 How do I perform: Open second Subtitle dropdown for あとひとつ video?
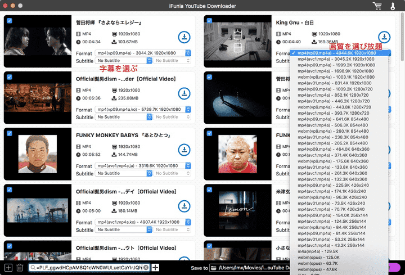(x=172, y=173)
